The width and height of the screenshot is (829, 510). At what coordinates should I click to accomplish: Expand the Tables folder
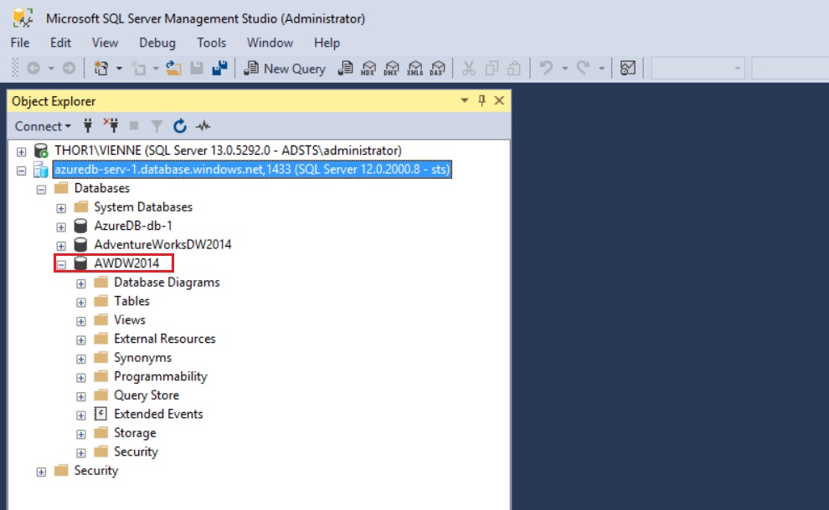pyautogui.click(x=81, y=303)
